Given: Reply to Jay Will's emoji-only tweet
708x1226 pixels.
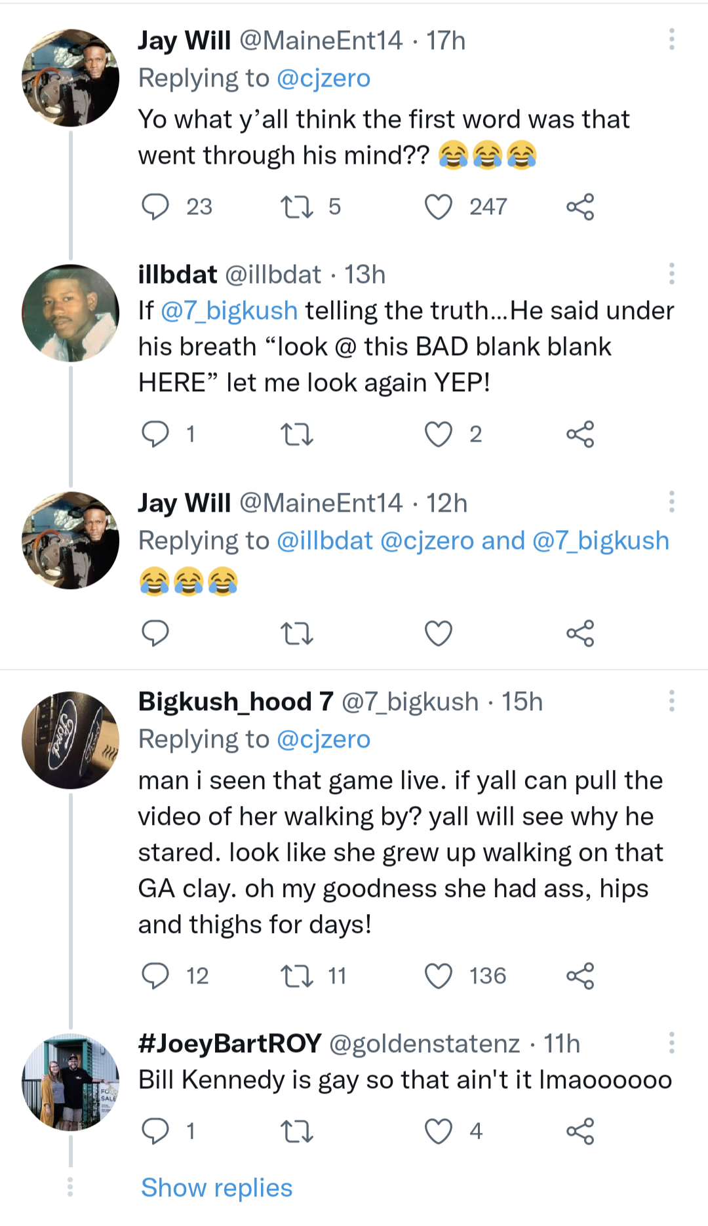Looking at the screenshot, I should (155, 634).
